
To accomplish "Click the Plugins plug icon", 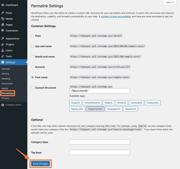I will coord(3,44).
